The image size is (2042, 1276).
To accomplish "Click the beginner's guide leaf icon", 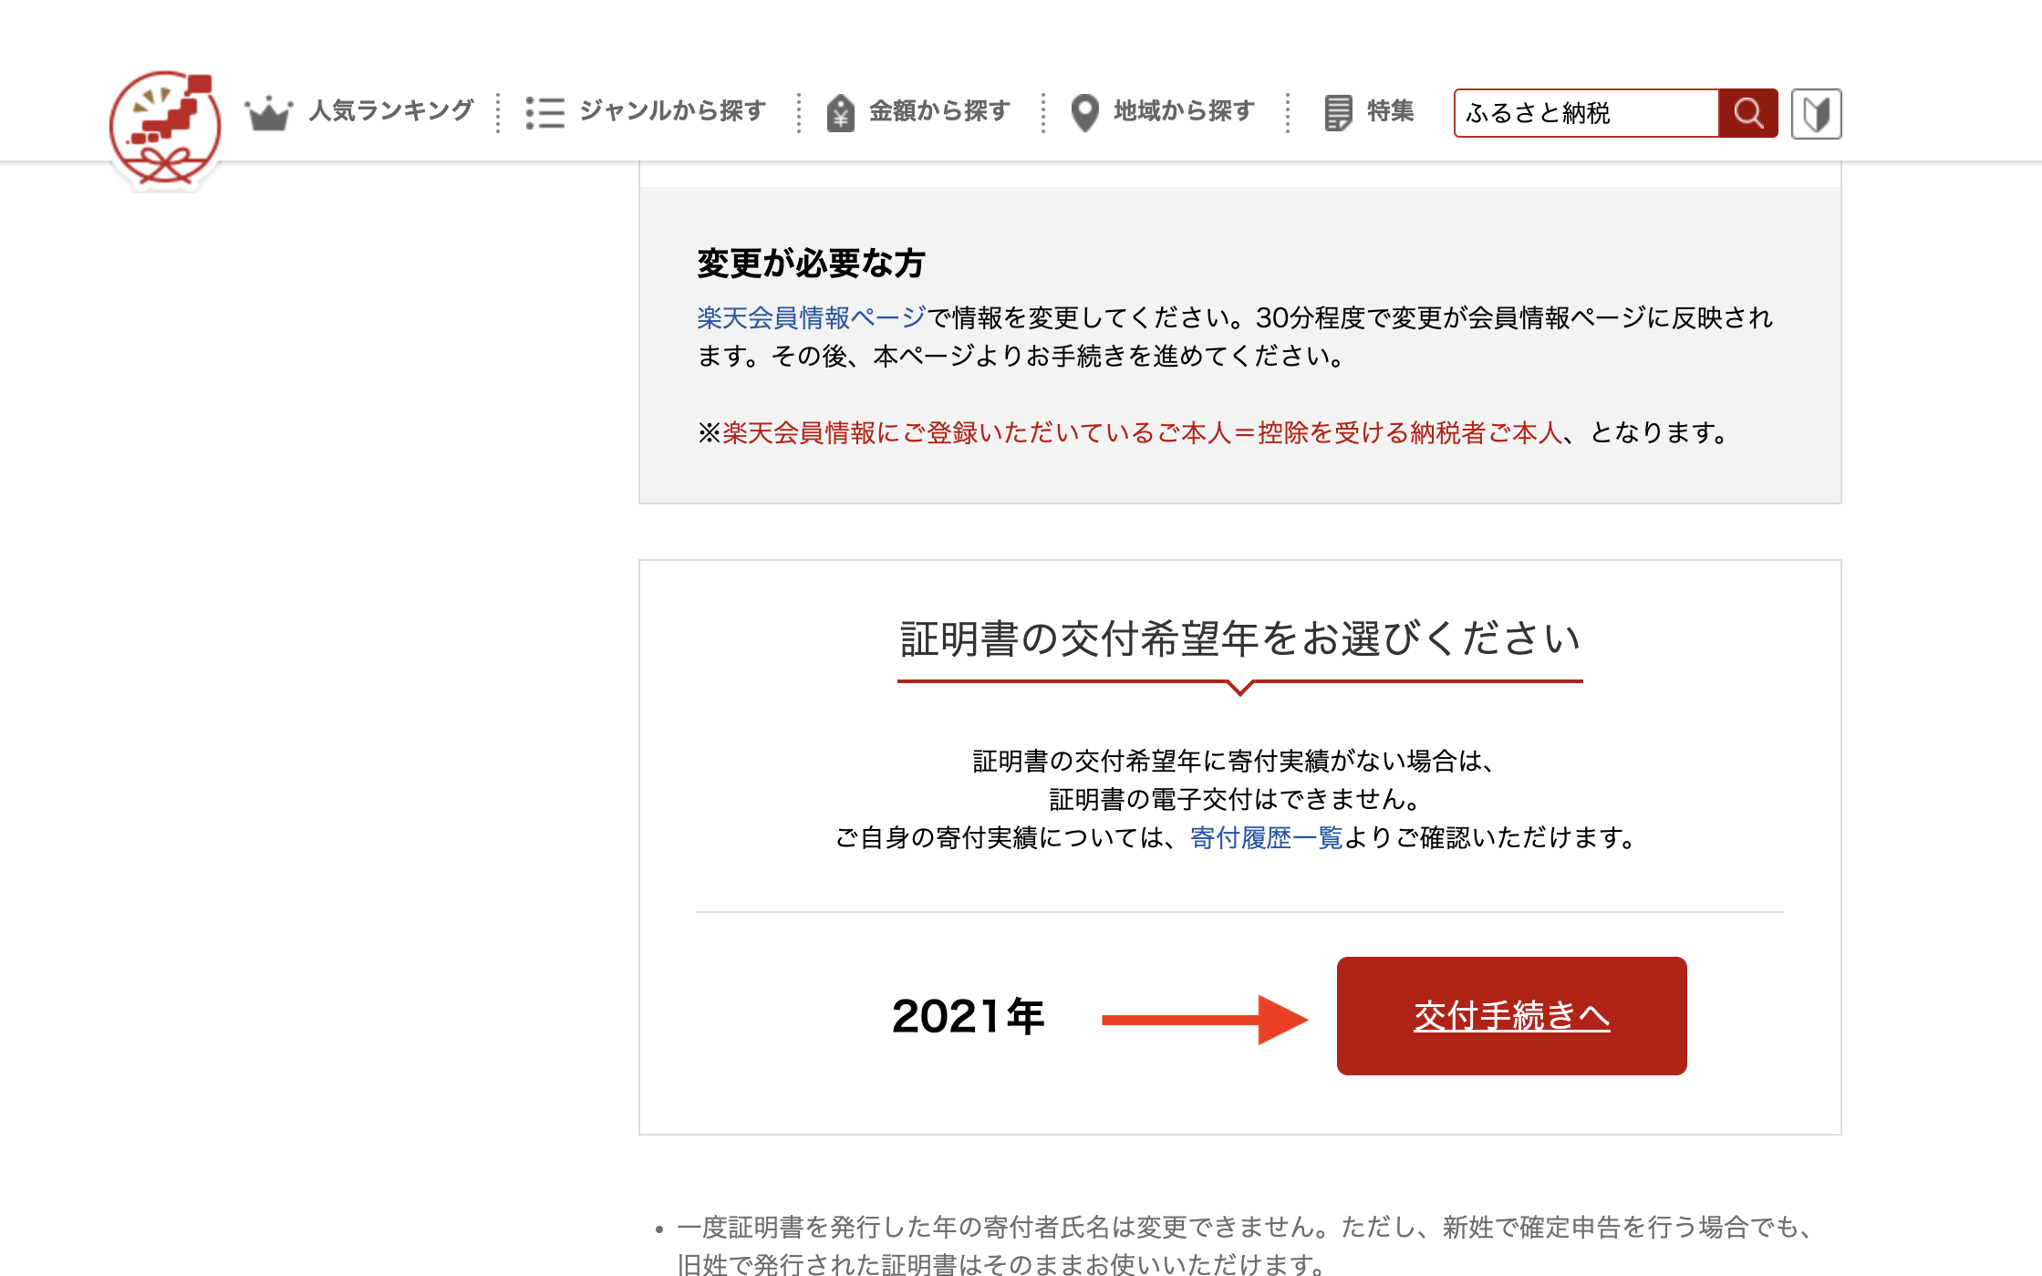I will click(x=1816, y=113).
